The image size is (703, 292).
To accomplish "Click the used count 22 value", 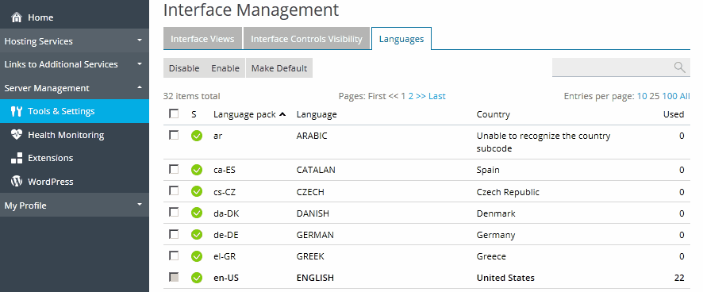I will pos(679,278).
